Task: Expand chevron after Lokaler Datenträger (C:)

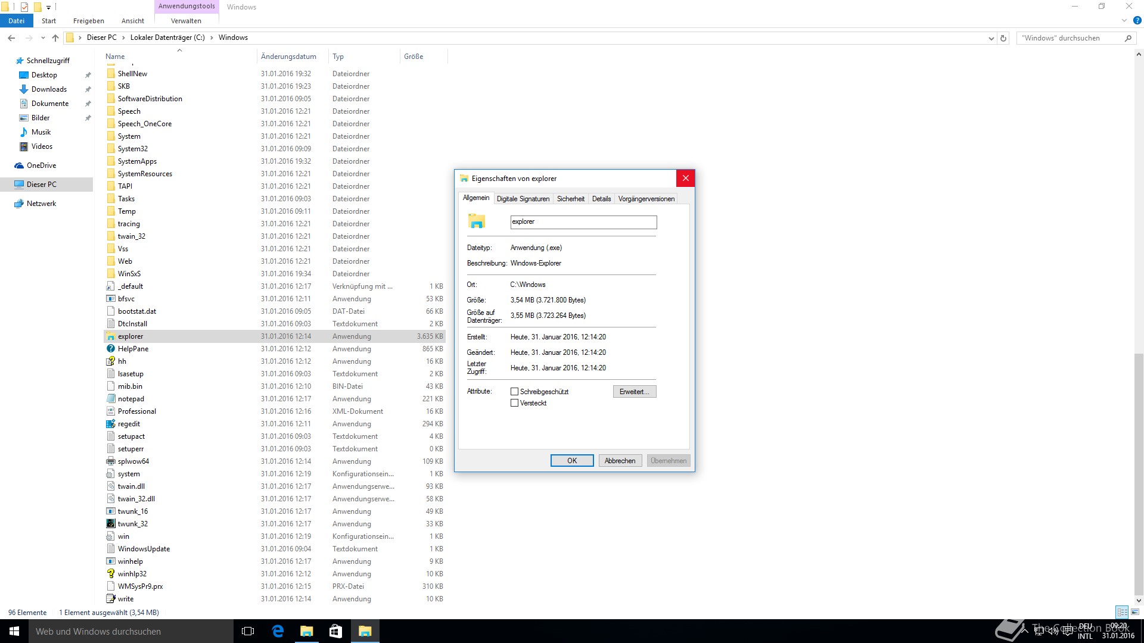Action: point(212,38)
